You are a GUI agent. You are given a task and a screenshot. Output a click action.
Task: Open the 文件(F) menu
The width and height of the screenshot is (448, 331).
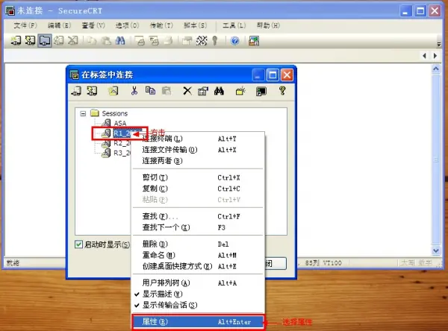click(x=25, y=25)
